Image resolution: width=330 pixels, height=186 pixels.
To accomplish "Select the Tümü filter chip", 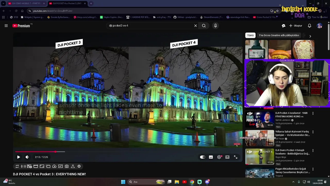I will coord(250,35).
